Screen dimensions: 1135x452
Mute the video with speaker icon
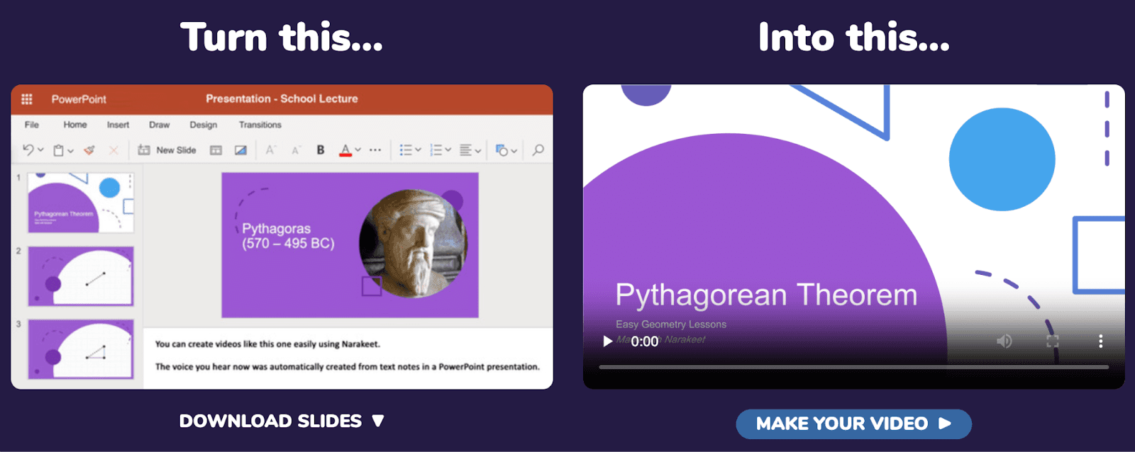click(x=1004, y=341)
